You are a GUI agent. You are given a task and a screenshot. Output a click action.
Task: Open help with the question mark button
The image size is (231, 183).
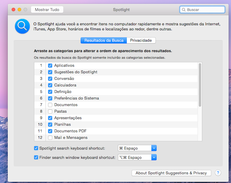click(218, 173)
